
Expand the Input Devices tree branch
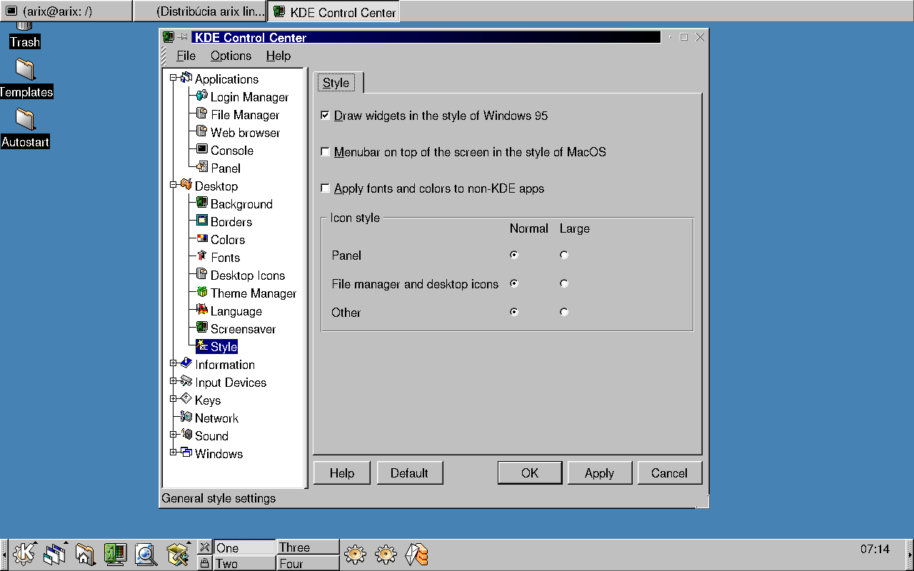pos(173,381)
